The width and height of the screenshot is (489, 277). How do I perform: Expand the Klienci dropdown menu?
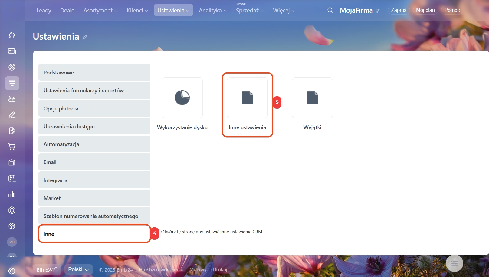[137, 10]
